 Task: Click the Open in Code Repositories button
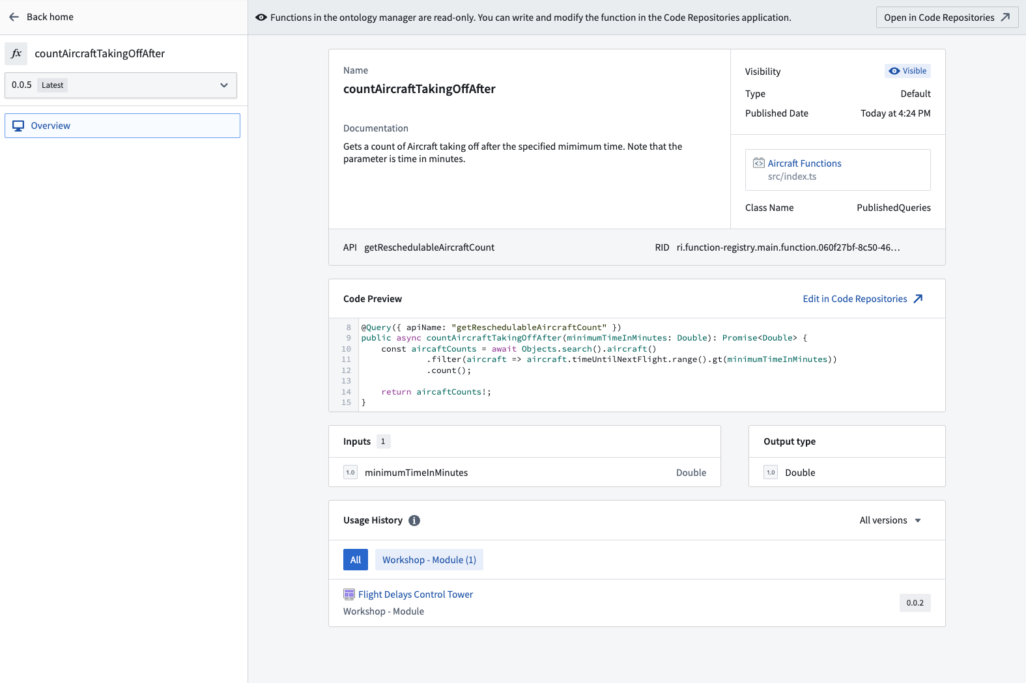(x=947, y=18)
